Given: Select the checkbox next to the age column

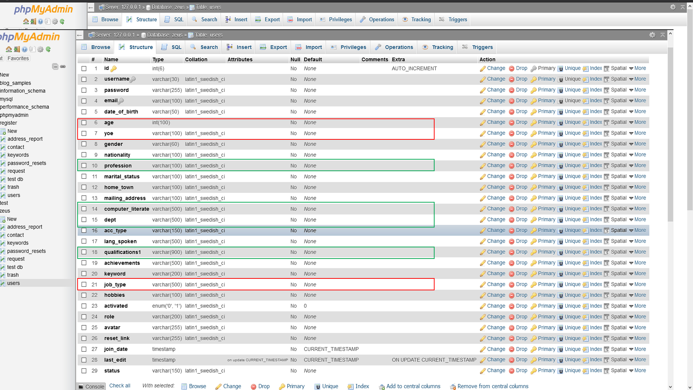Looking at the screenshot, I should [x=84, y=123].
